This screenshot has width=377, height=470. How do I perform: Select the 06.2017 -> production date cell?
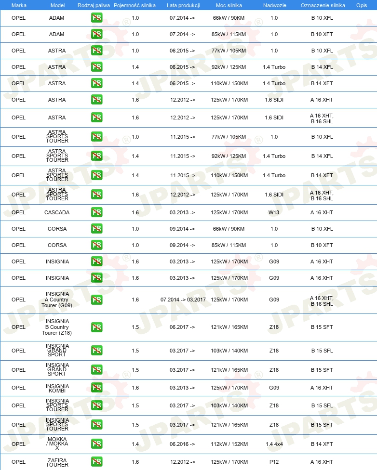coord(182,327)
